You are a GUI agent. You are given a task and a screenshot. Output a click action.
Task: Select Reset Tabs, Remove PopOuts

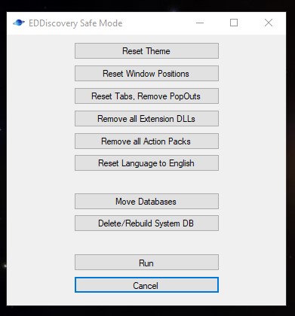(x=146, y=96)
